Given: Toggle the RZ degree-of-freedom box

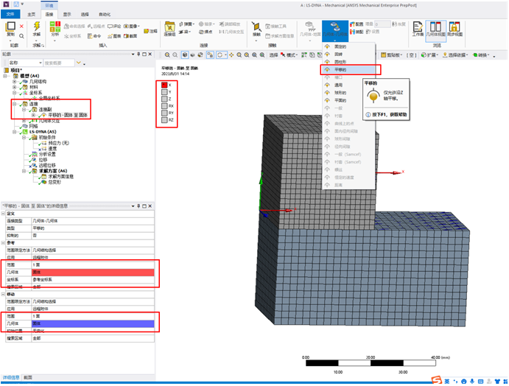Looking at the screenshot, I should pyautogui.click(x=164, y=120).
